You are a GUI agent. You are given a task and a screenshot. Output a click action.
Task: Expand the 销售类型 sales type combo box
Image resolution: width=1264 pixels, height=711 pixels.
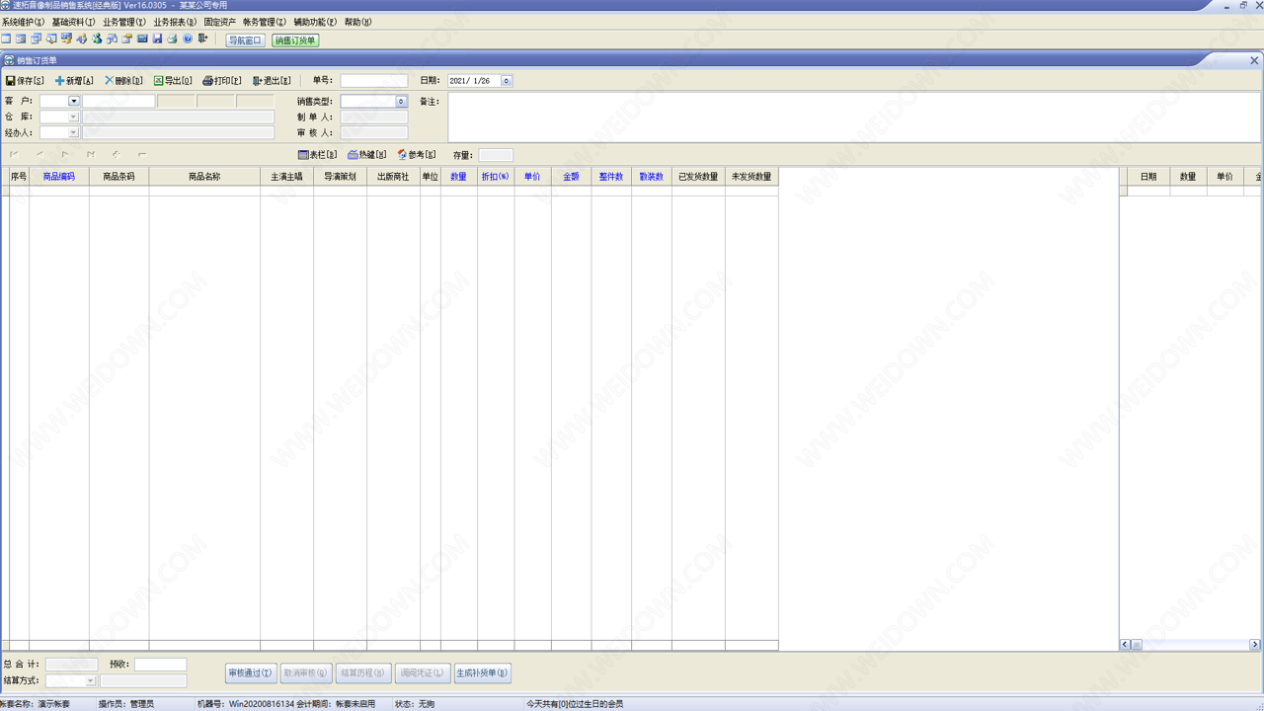point(401,101)
